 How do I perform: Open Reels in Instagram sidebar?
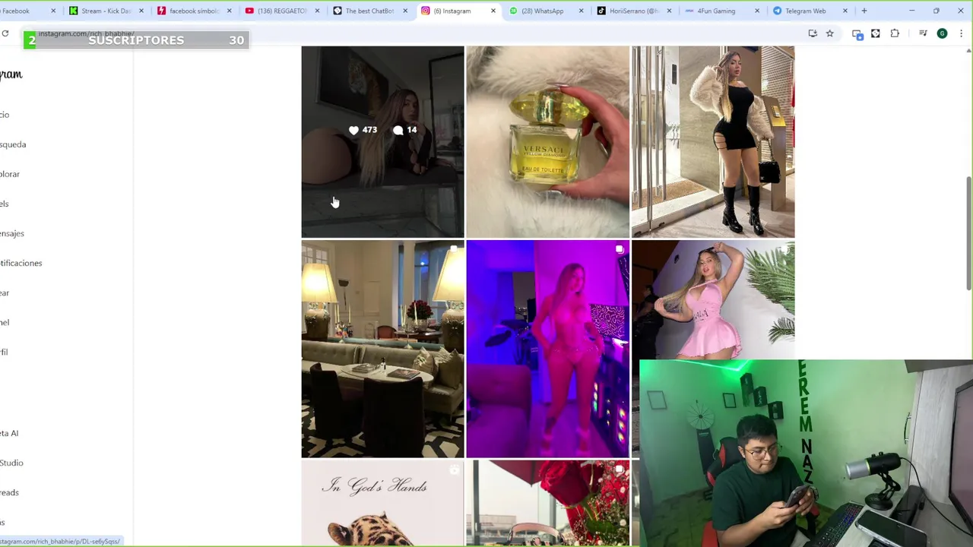(x=5, y=204)
